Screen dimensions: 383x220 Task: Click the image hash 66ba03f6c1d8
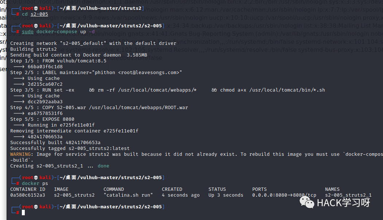click(x=45, y=67)
